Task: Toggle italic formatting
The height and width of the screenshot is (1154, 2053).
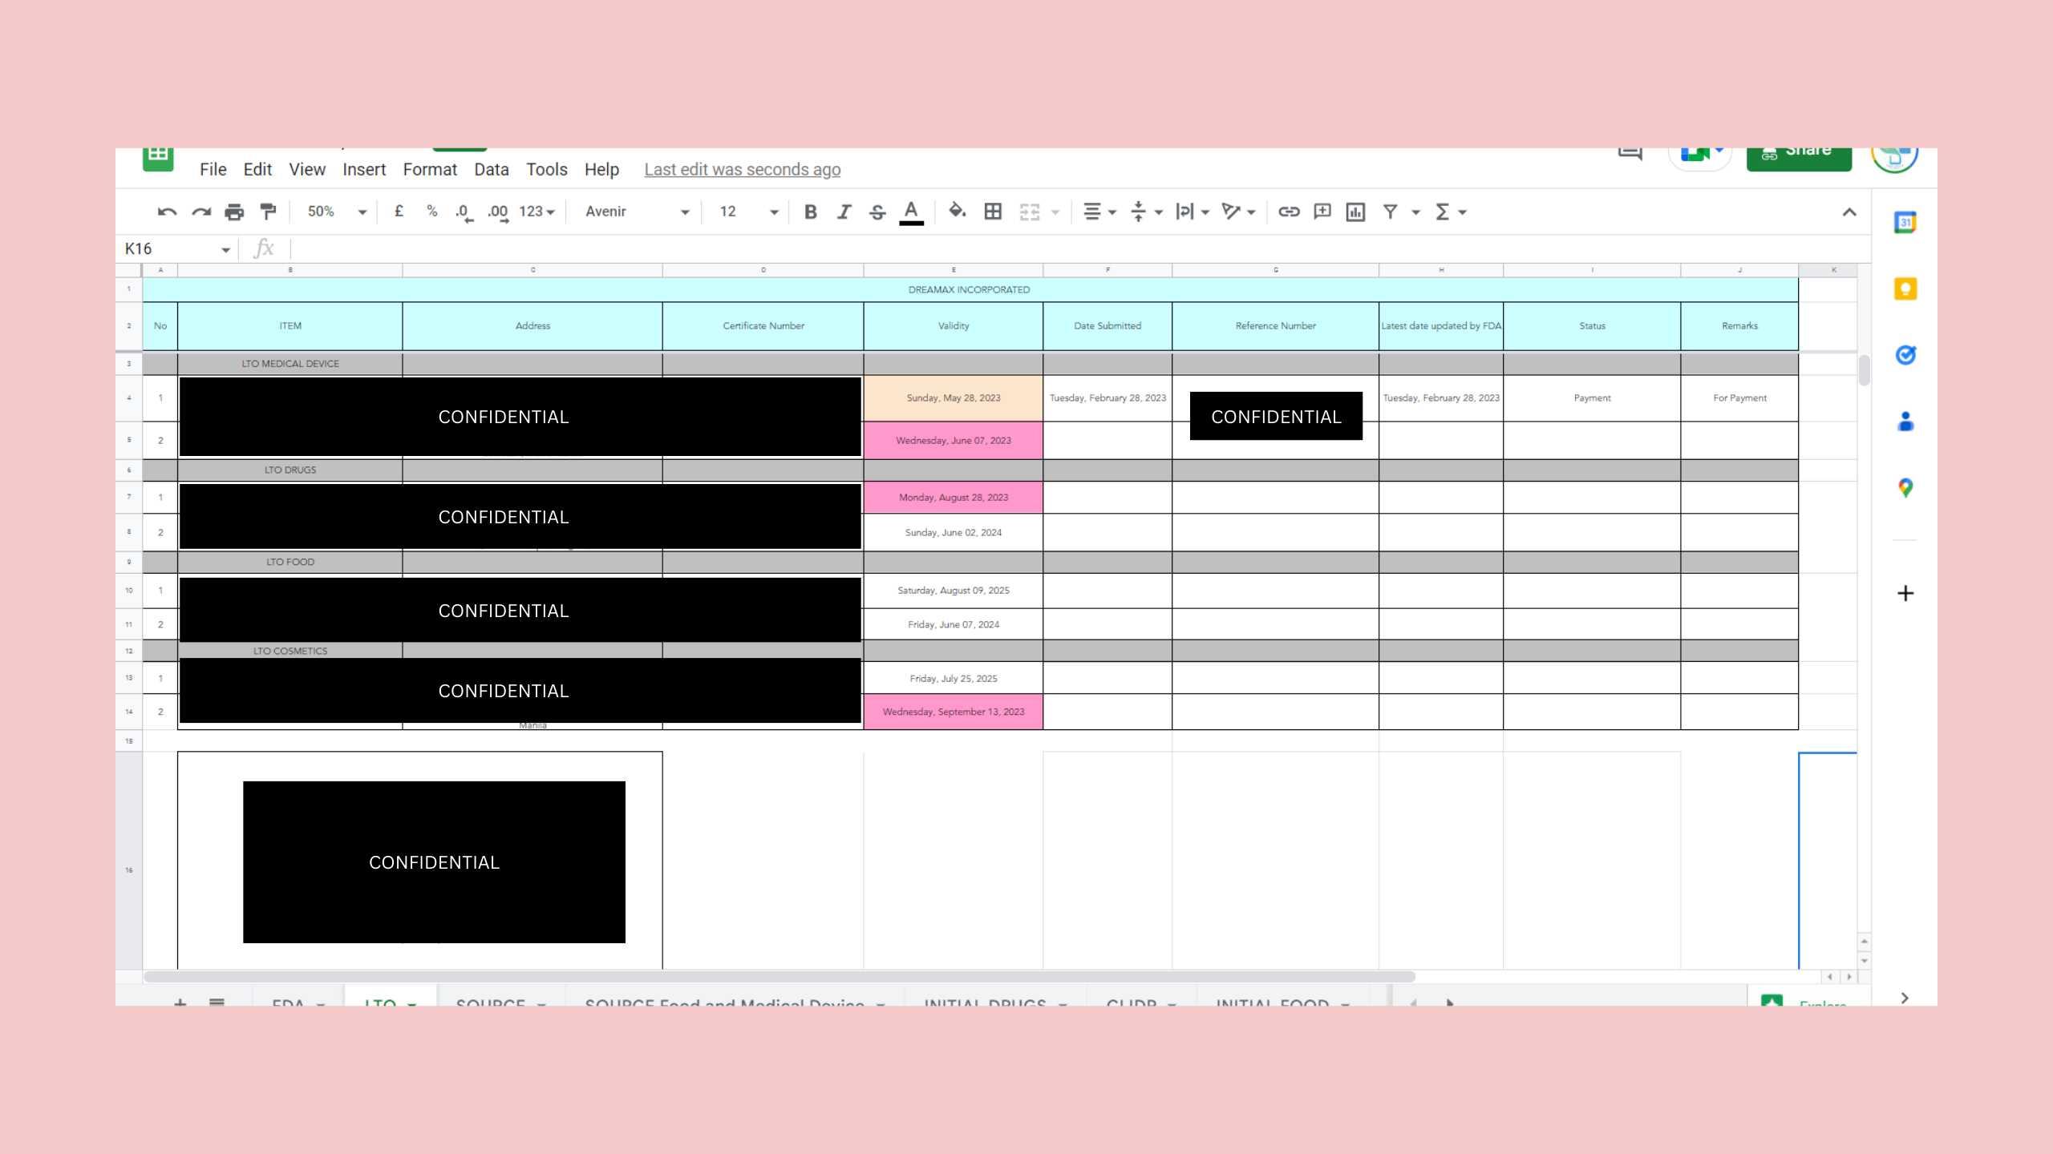Action: [844, 212]
